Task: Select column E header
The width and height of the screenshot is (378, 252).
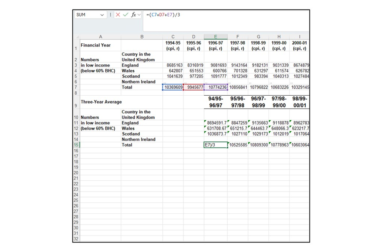Action: pos(216,37)
